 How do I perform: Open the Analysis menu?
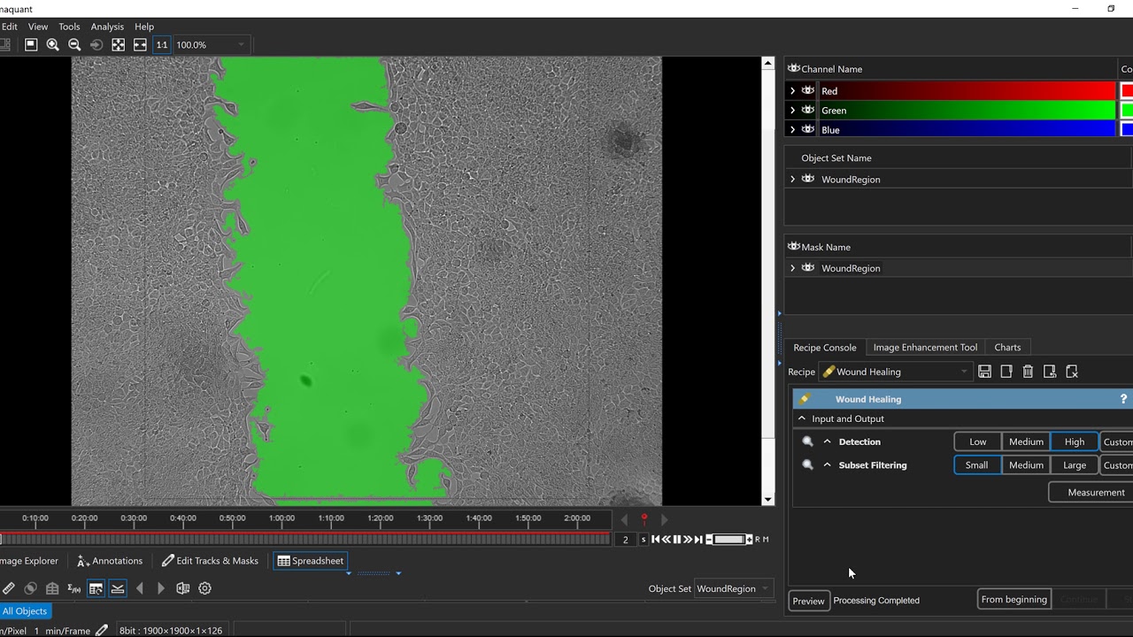pos(107,27)
